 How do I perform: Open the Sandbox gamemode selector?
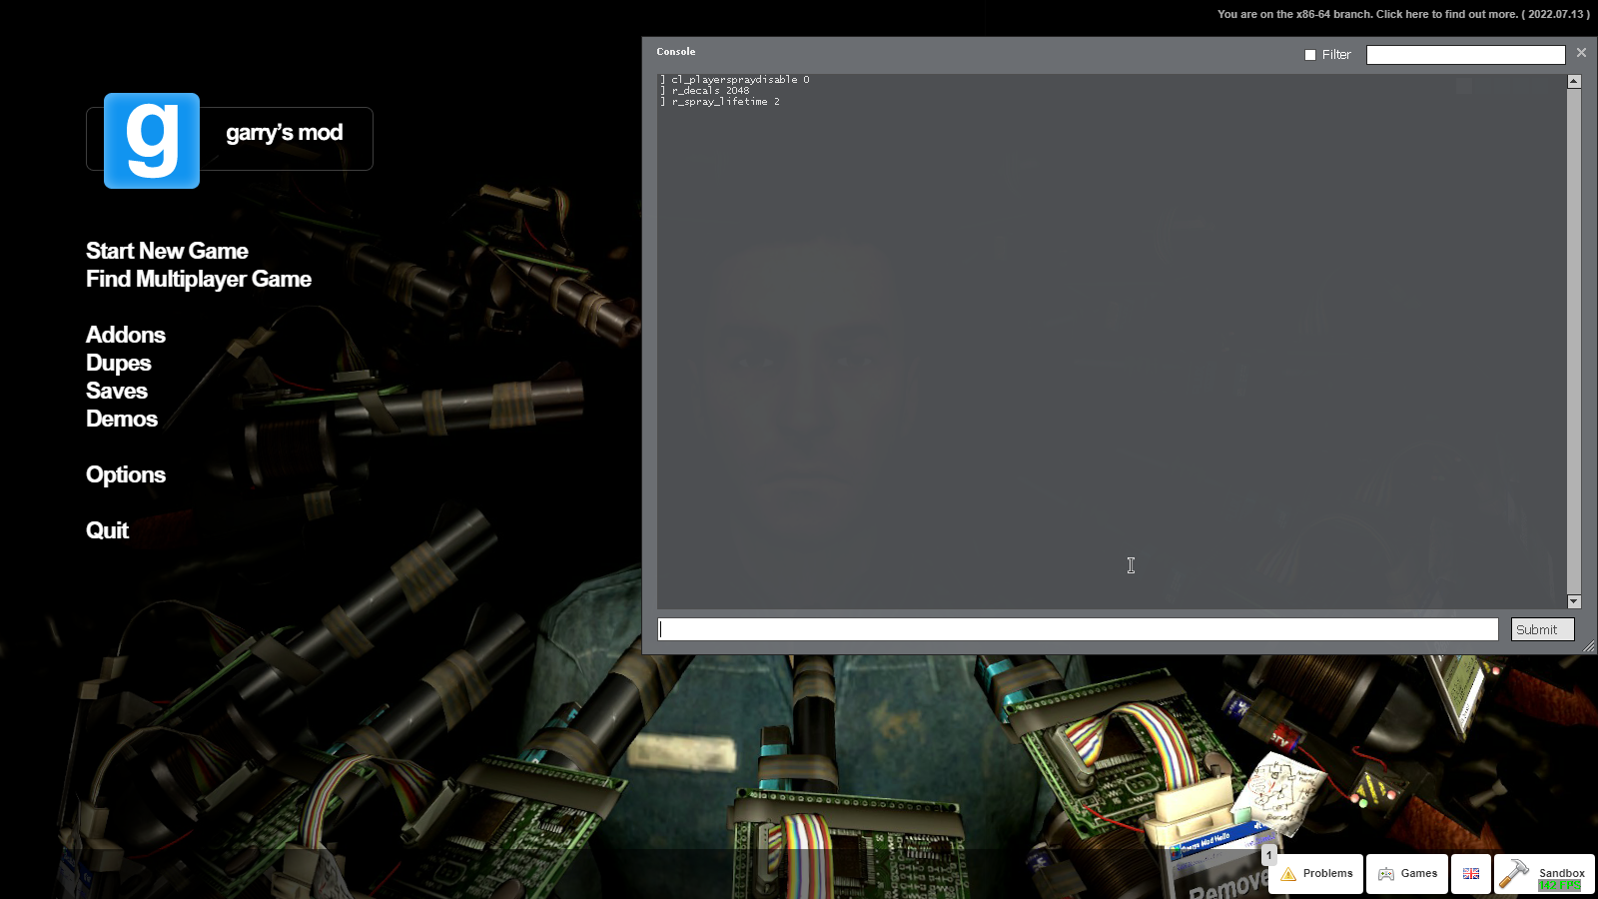(1544, 874)
